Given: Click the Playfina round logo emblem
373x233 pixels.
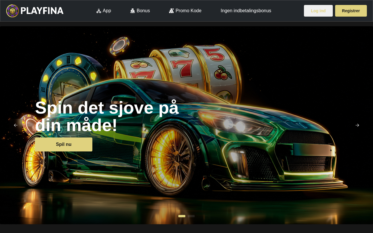Looking at the screenshot, I should [x=13, y=11].
